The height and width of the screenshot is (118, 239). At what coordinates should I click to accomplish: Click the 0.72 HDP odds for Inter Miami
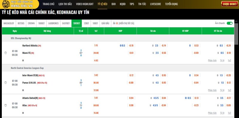point(131,75)
